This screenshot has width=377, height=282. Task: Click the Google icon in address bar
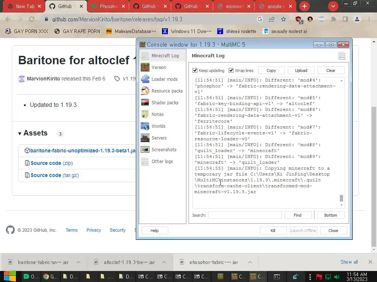[x=260, y=19]
